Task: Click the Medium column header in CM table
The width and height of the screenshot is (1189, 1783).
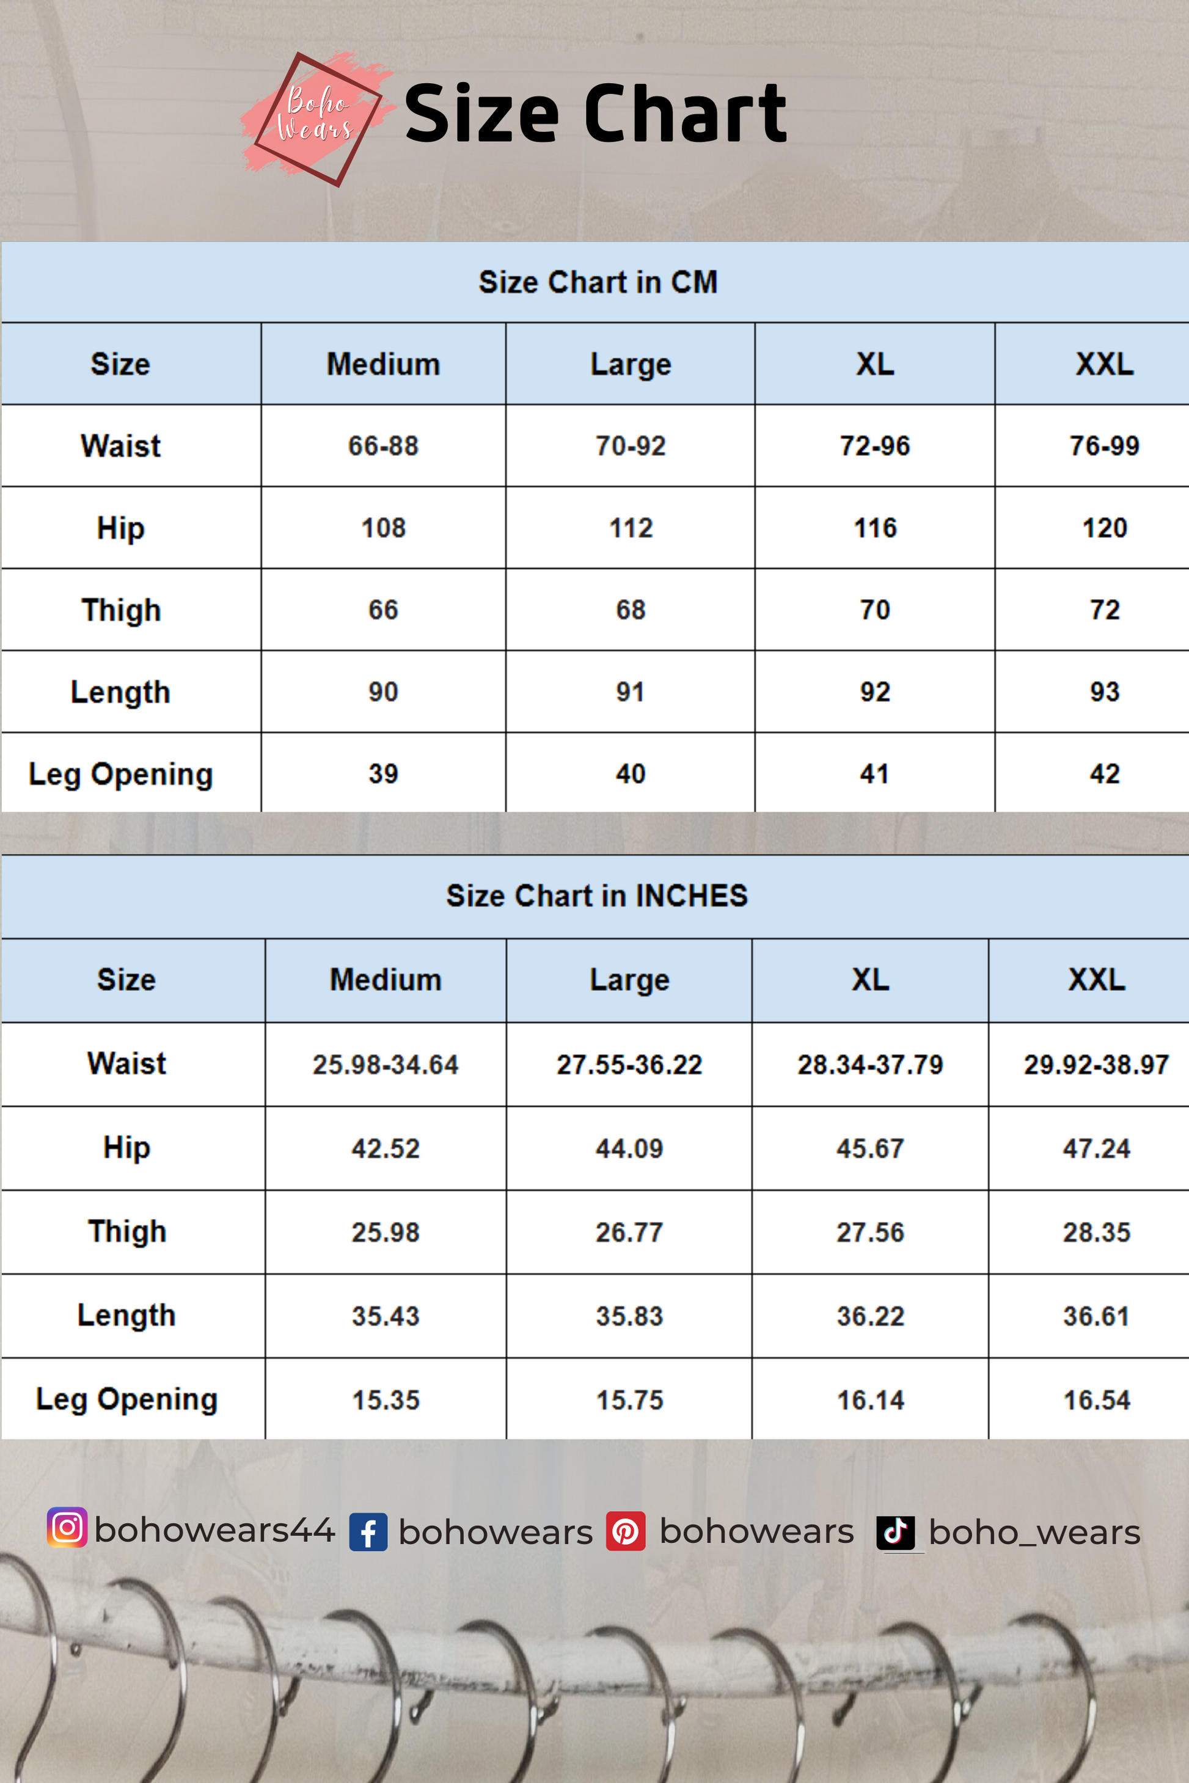Action: click(x=383, y=365)
